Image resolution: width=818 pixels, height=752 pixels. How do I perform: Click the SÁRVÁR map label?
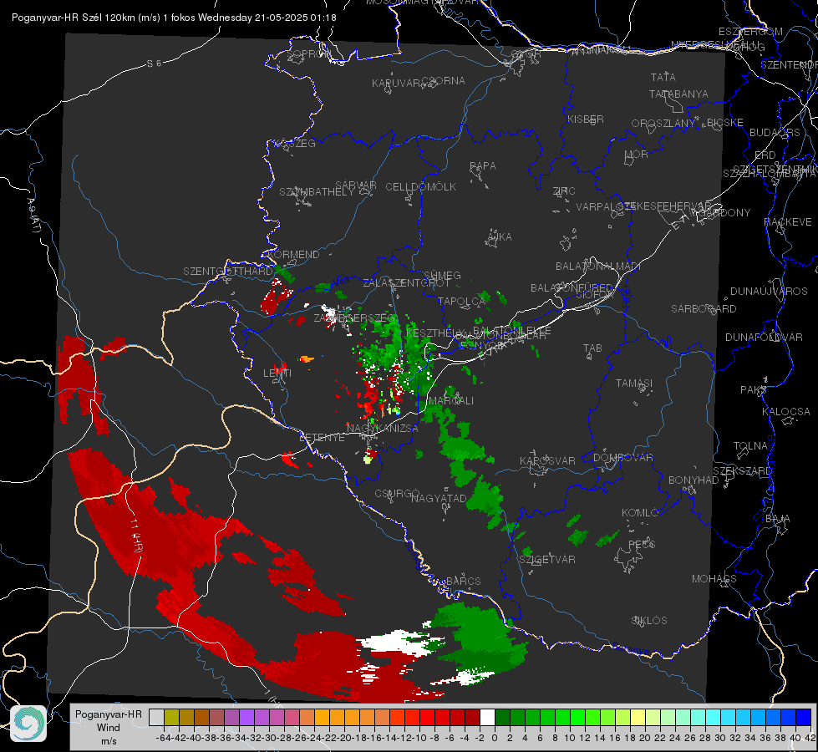point(355,185)
